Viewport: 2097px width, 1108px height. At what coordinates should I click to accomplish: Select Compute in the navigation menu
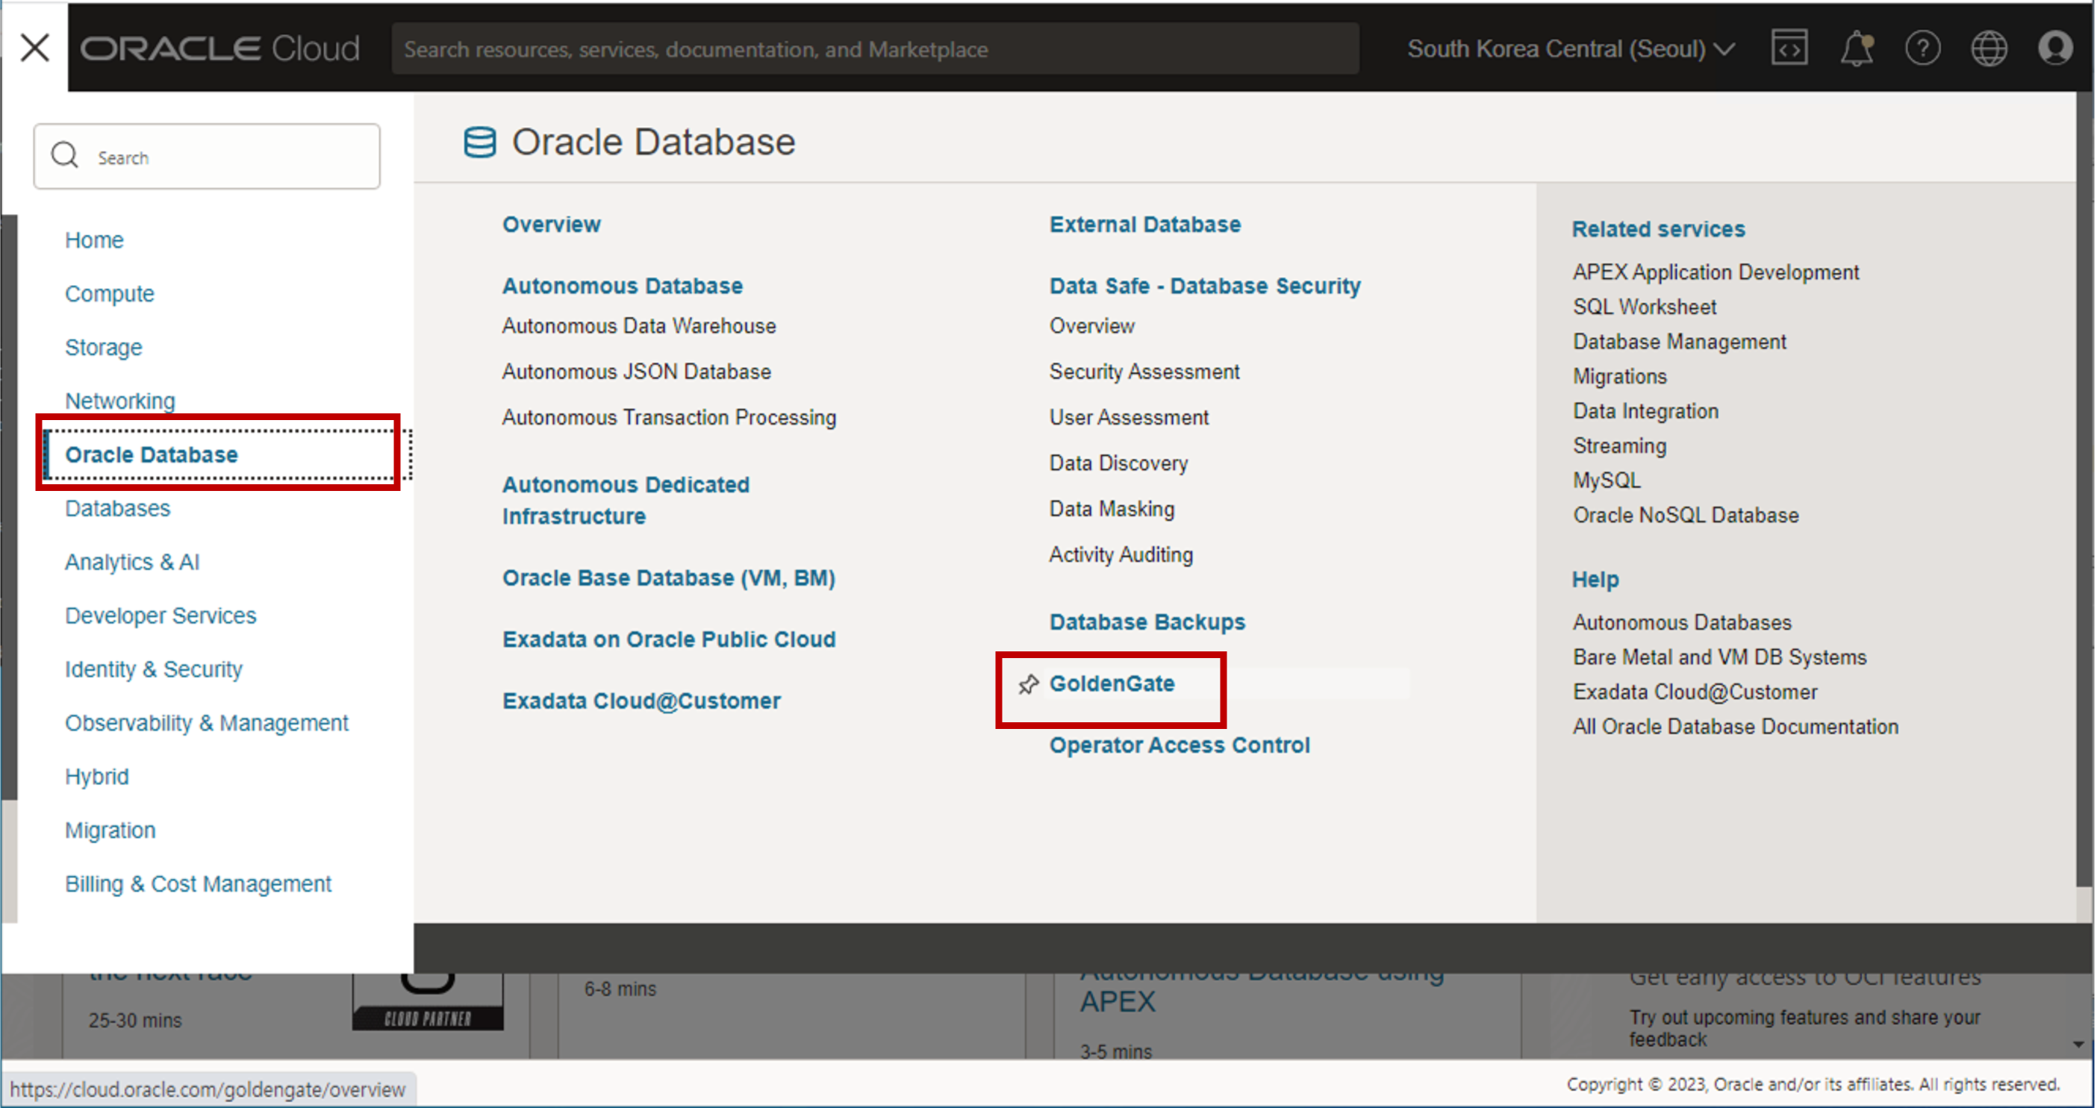110,294
